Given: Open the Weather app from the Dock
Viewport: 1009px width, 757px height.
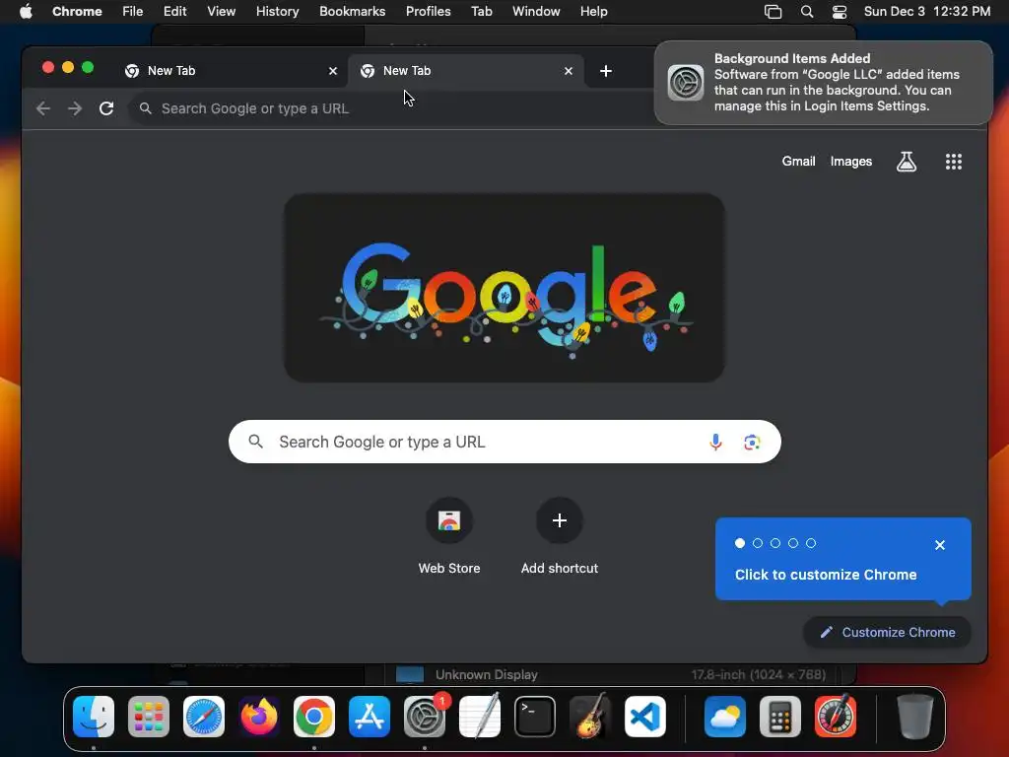Looking at the screenshot, I should coord(724,716).
